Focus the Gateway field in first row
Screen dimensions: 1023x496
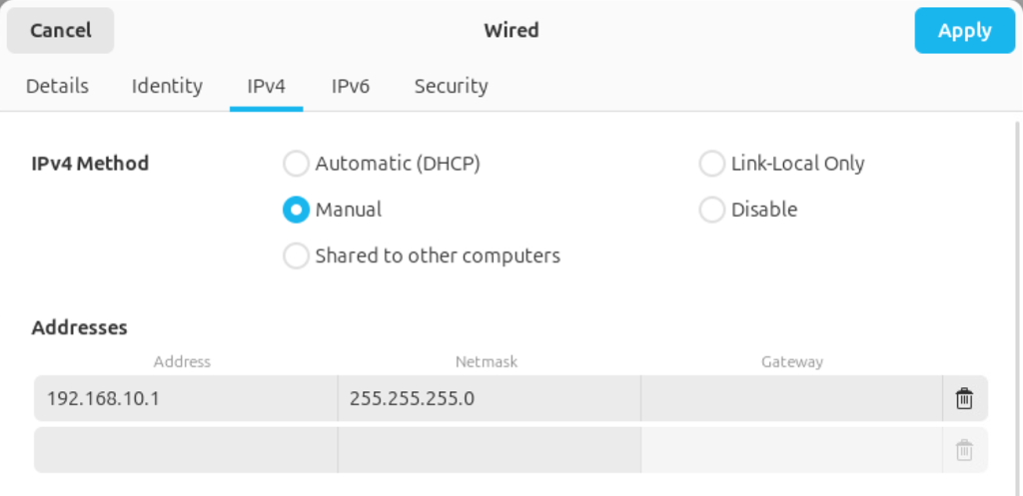(791, 399)
